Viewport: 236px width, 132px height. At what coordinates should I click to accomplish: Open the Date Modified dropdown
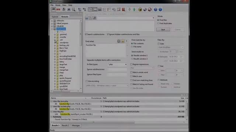(183, 47)
